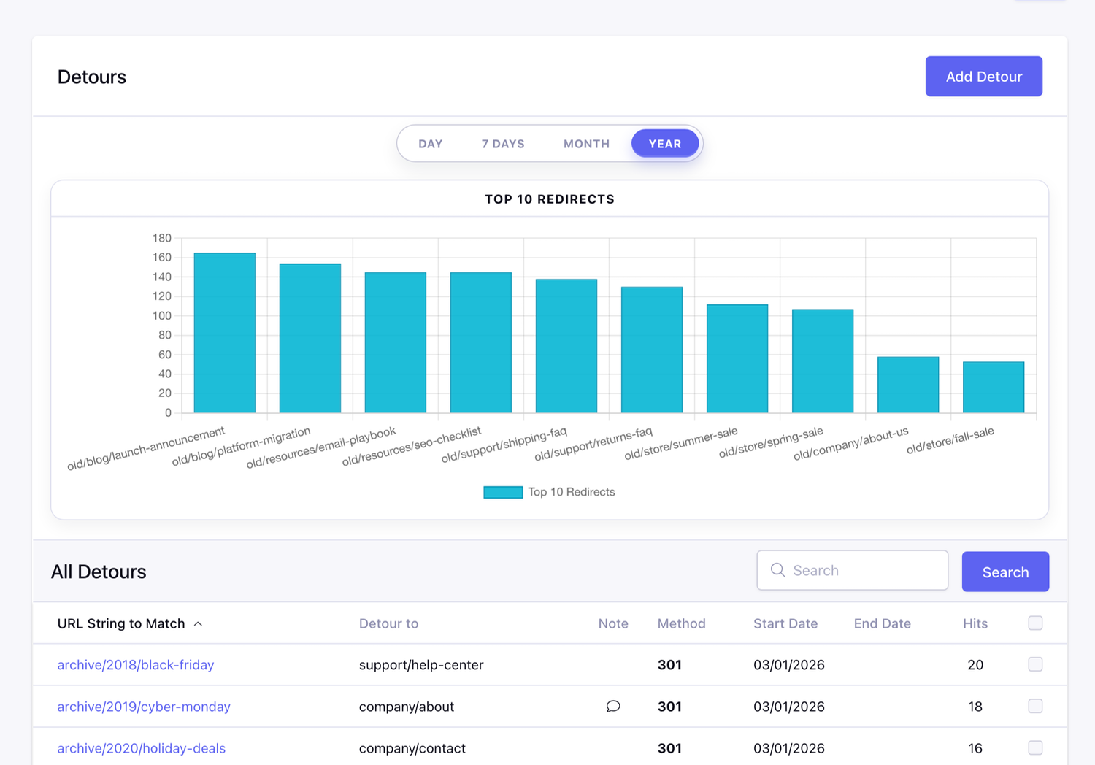The height and width of the screenshot is (765, 1095).
Task: Sort table by Hits column
Action: click(975, 623)
